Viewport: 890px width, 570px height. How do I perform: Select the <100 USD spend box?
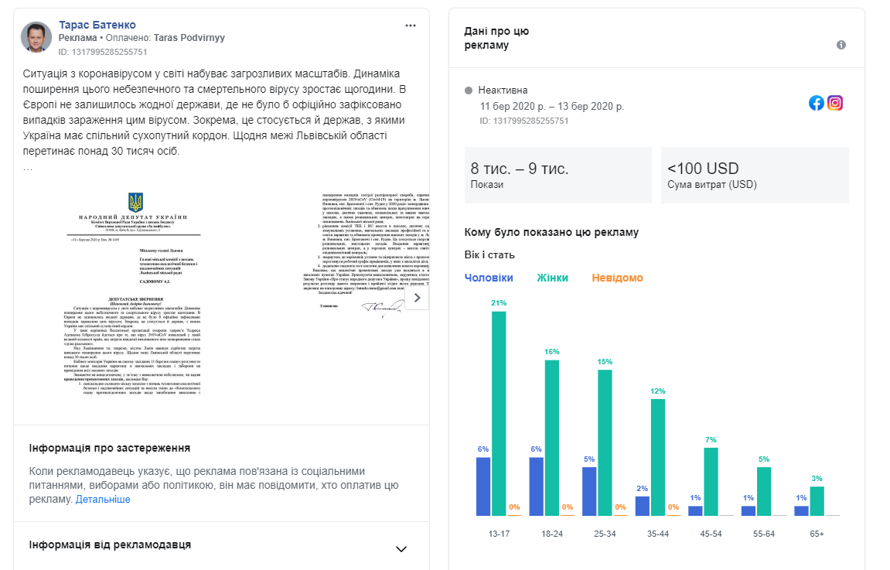point(755,175)
